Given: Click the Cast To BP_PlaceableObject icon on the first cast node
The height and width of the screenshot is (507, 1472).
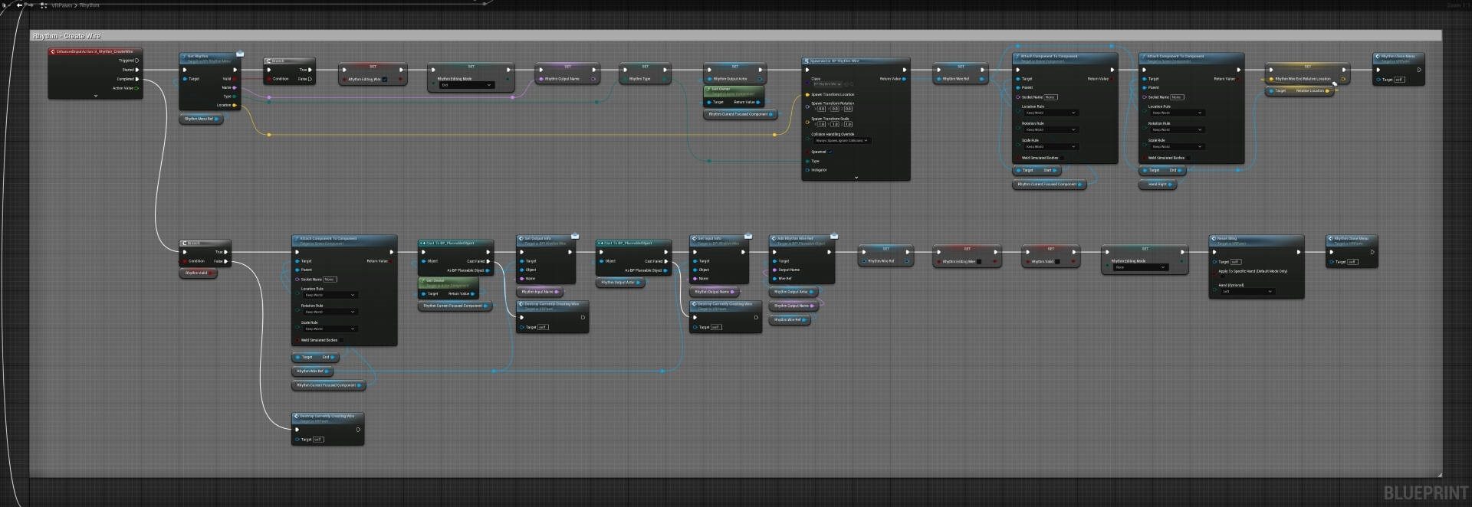Looking at the screenshot, I should click(x=422, y=243).
